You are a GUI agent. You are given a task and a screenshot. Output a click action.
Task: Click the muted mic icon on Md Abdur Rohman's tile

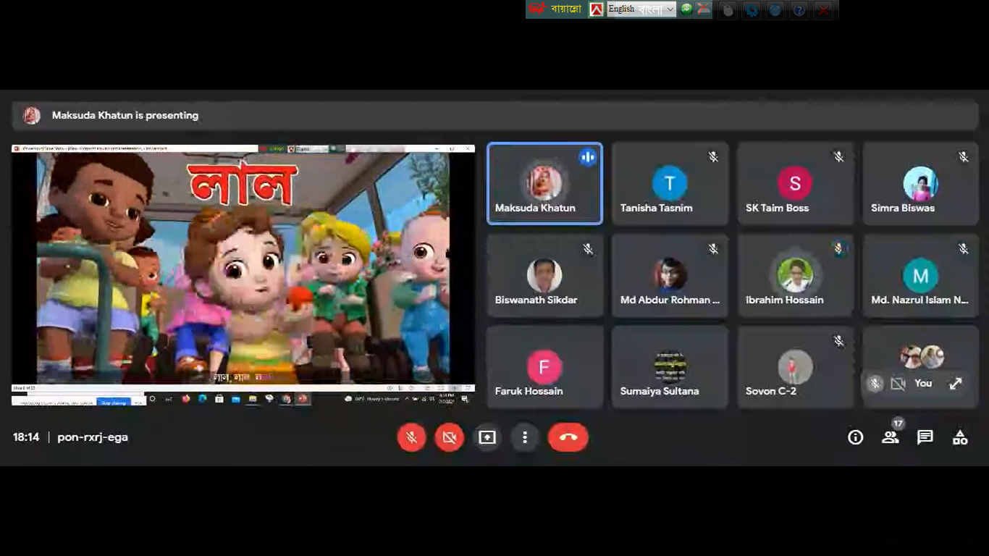point(713,248)
